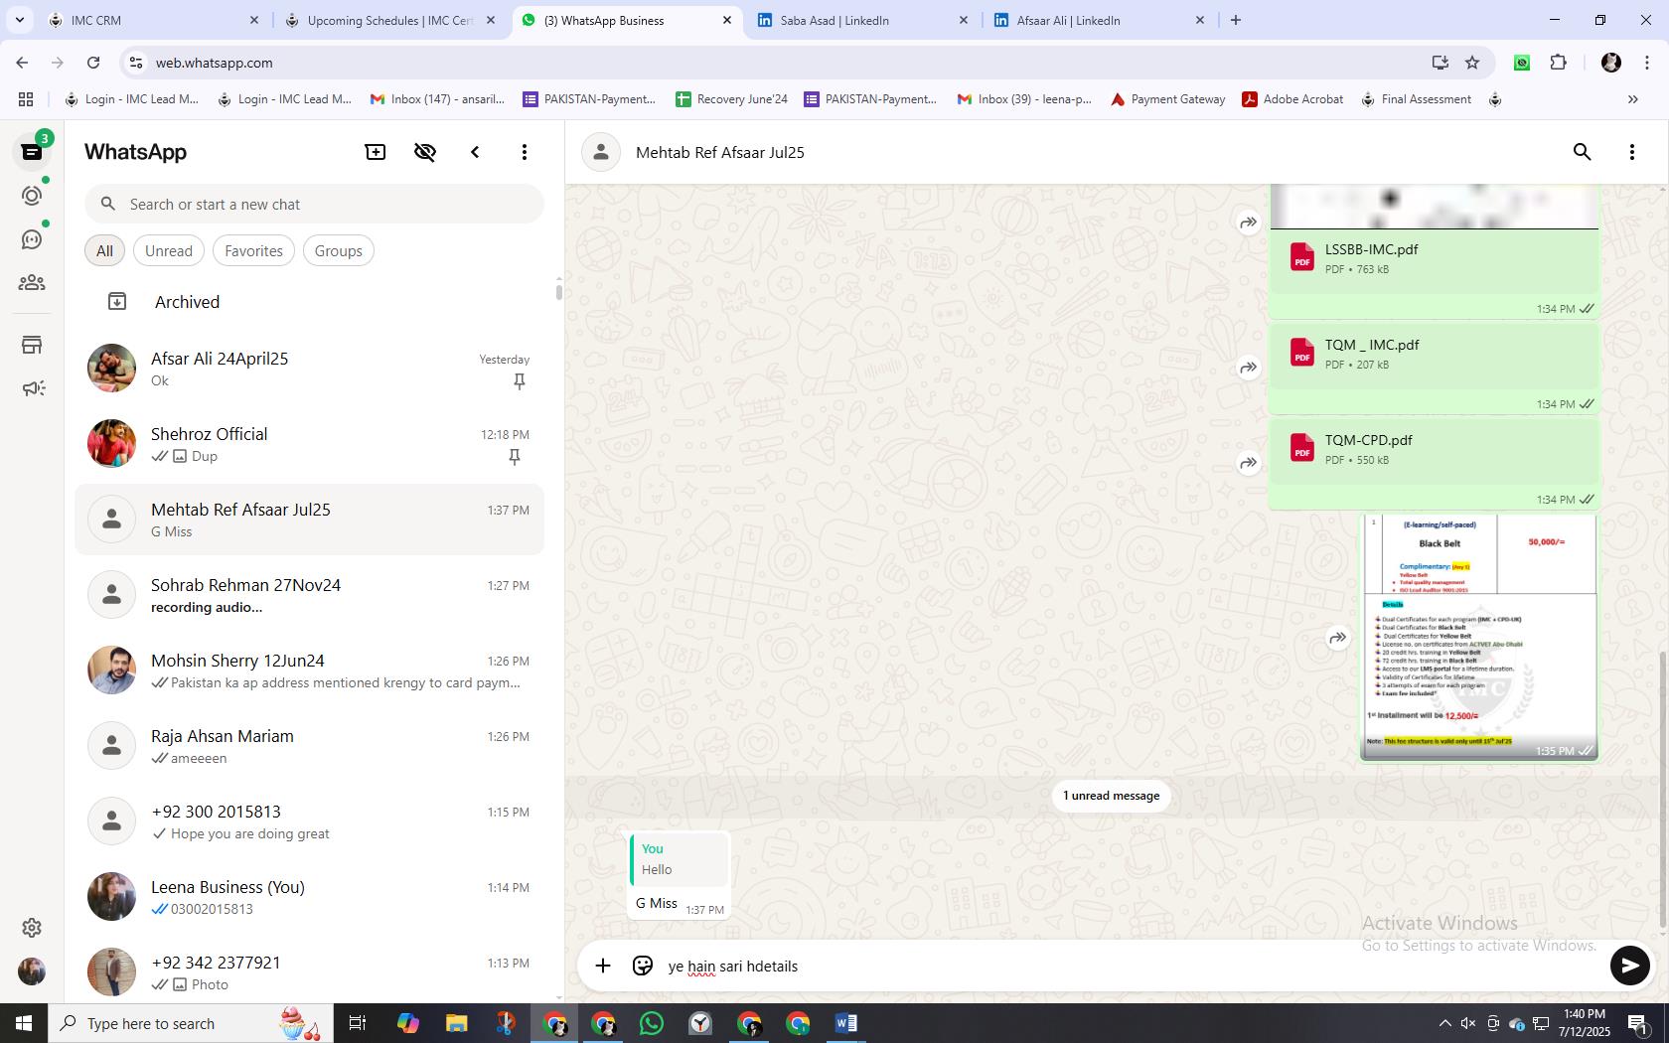Screen dimensions: 1669x1043
Task: Open business tools storefront icon
Action: pos(32,345)
